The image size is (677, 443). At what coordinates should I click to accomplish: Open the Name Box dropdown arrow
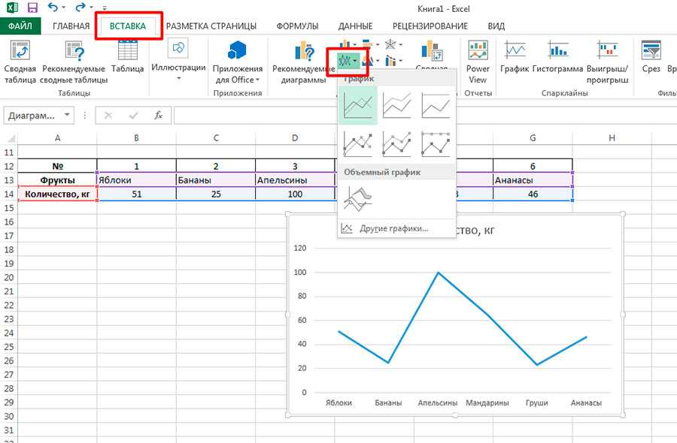(67, 115)
